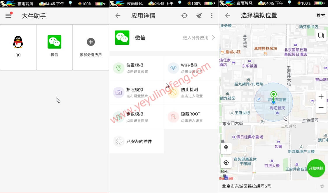Click the refresh icon in 应用详情 toolbar
Image resolution: width=328 pixels, height=193 pixels.
tap(184, 16)
